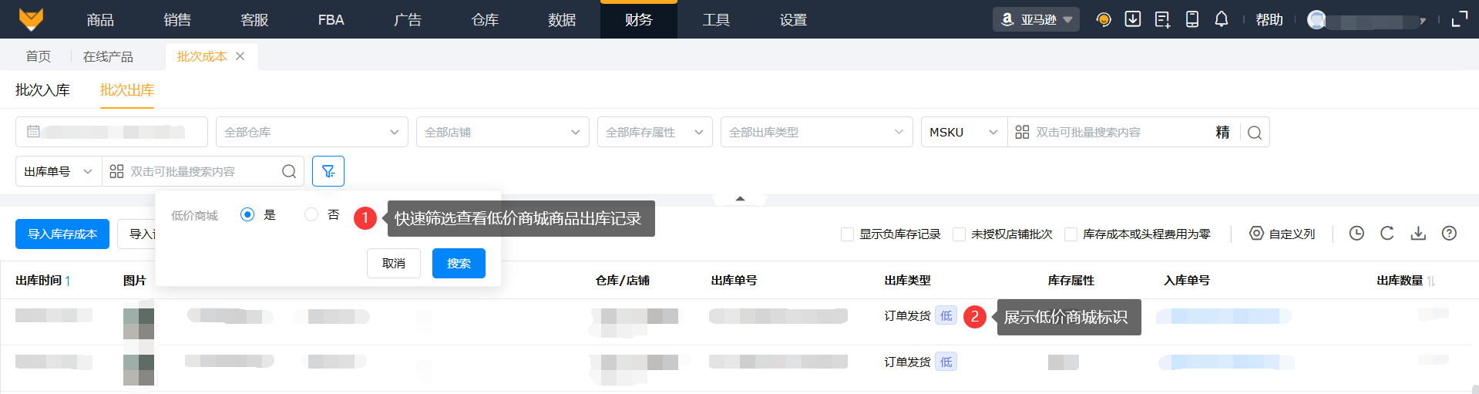Click the export download icon above table

pos(1418,234)
